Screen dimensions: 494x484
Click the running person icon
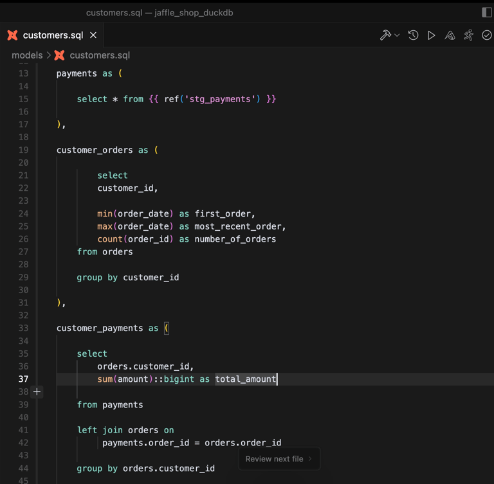(x=468, y=35)
